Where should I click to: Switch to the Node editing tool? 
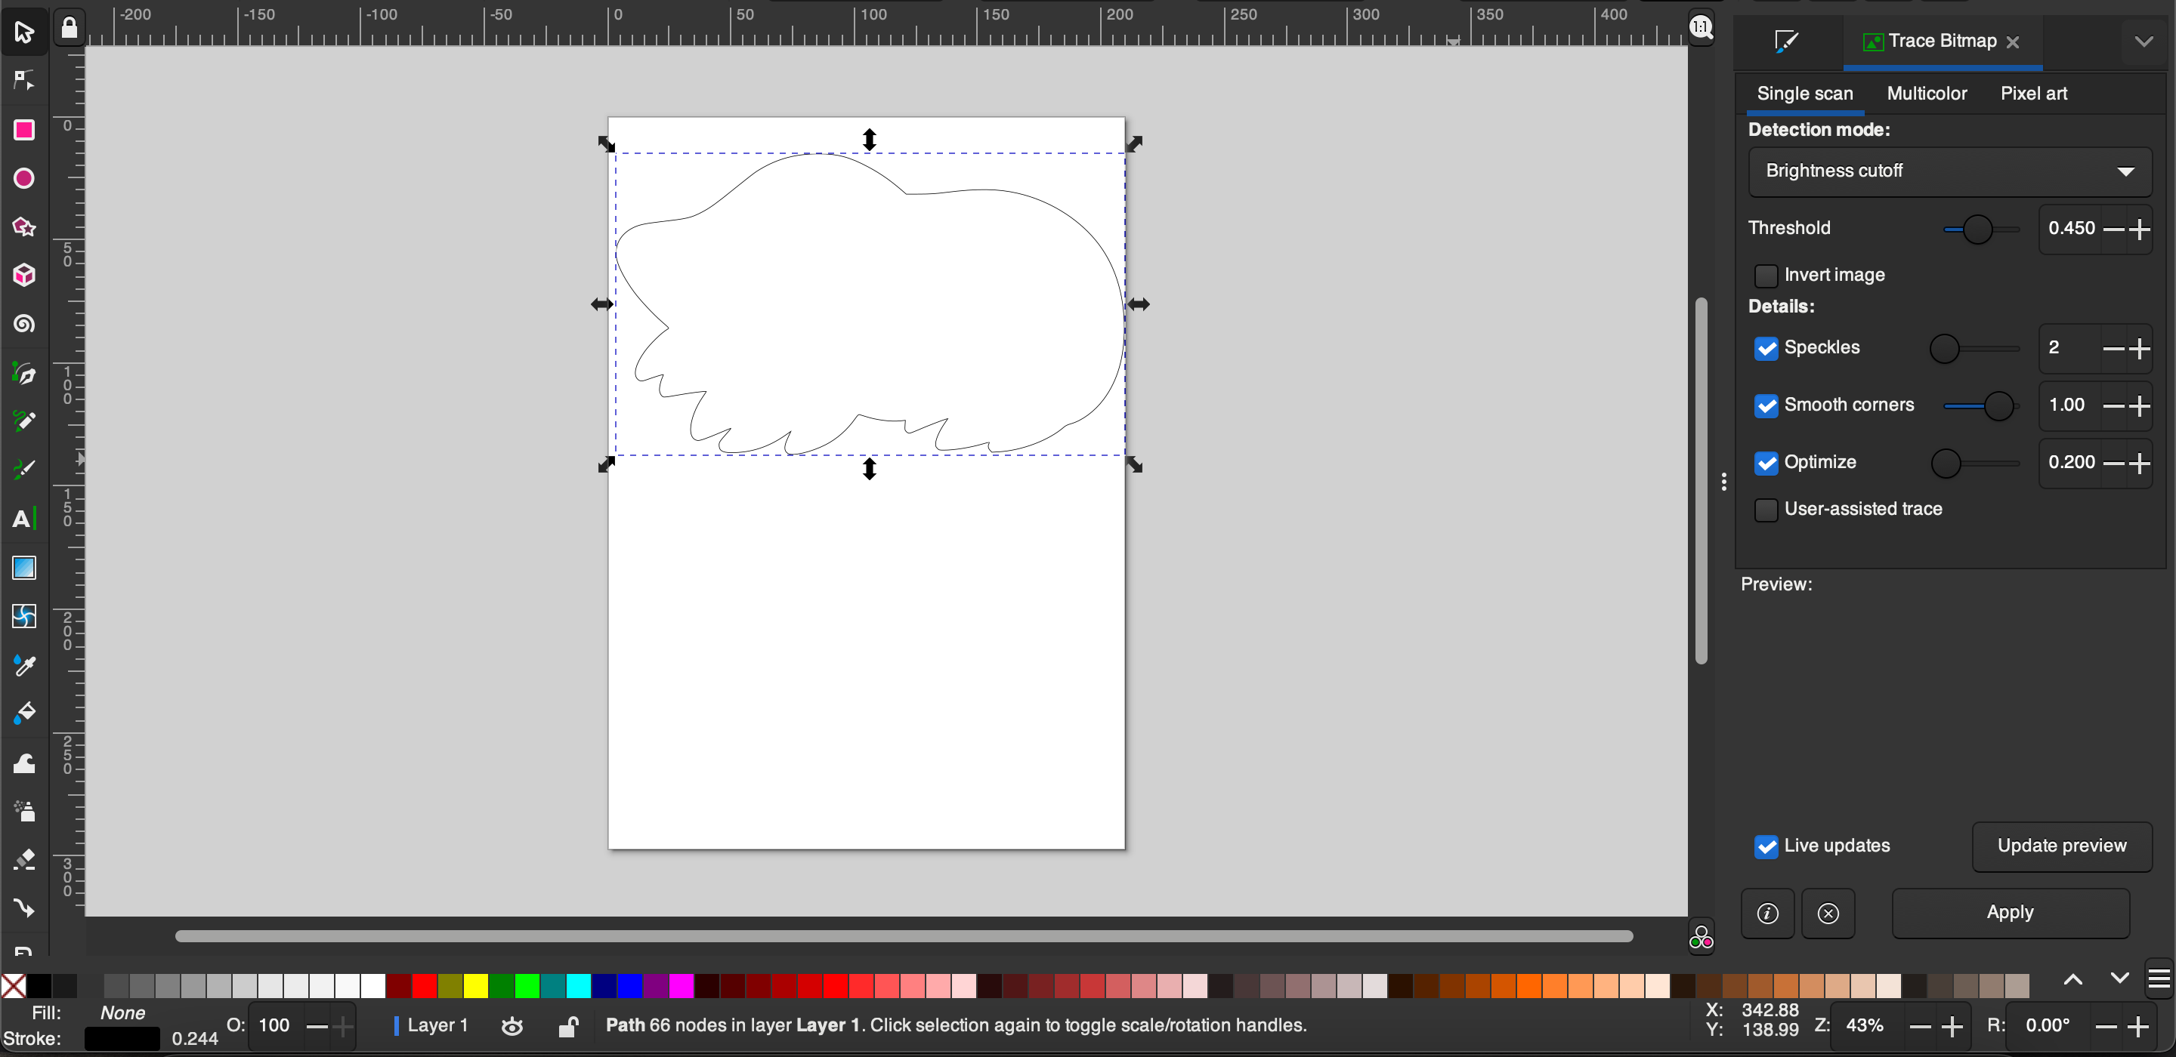coord(23,80)
